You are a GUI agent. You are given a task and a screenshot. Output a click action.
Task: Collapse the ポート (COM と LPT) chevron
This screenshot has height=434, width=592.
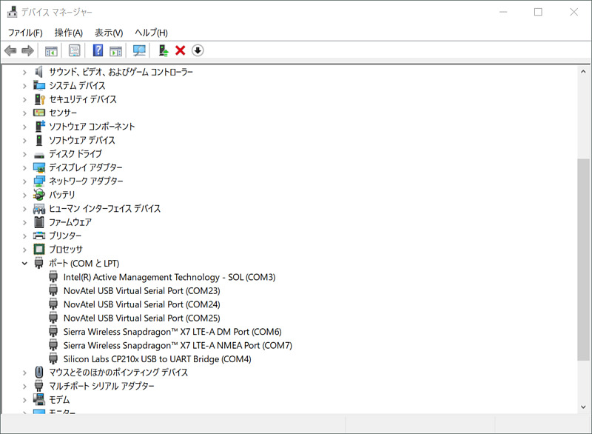pos(24,263)
